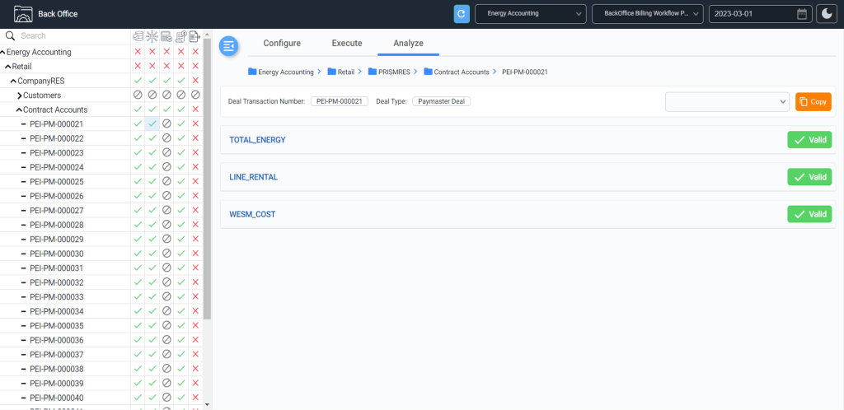
Task: Click the invoice scroll column header icon
Action: pyautogui.click(x=181, y=36)
